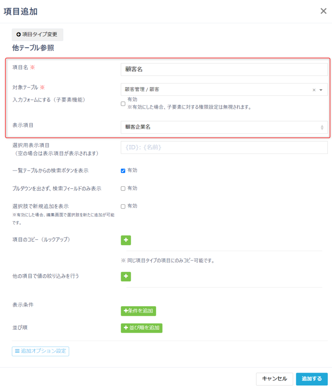Clear the 対象テーブル selection with the × icon
332x390 pixels.
(x=314, y=90)
